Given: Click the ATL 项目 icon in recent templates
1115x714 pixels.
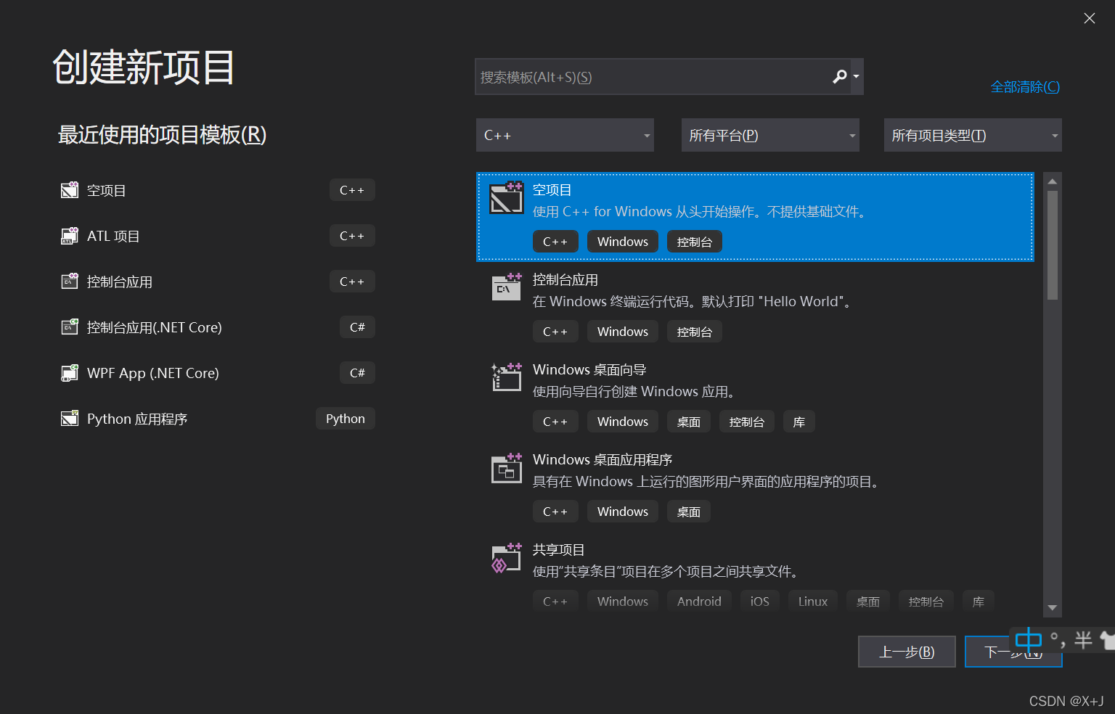Looking at the screenshot, I should (69, 235).
